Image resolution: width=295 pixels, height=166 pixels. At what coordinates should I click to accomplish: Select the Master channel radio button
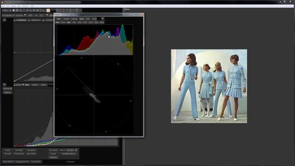[x=14, y=85]
